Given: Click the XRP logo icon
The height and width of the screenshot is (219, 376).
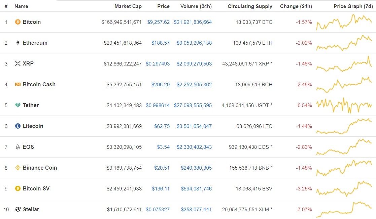Looking at the screenshot, I should [18, 64].
